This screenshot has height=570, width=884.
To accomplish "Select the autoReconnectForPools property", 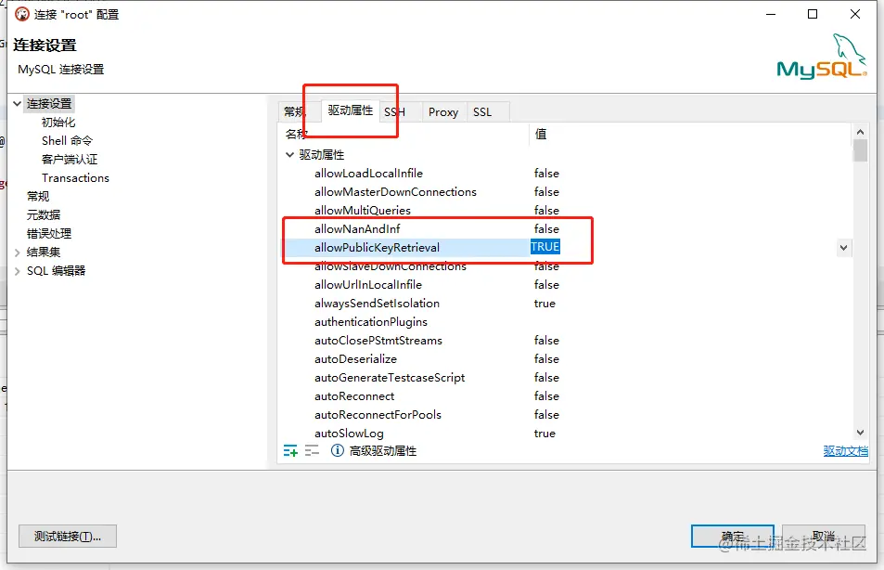I will (x=378, y=415).
